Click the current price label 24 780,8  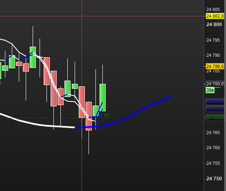pos(215,84)
